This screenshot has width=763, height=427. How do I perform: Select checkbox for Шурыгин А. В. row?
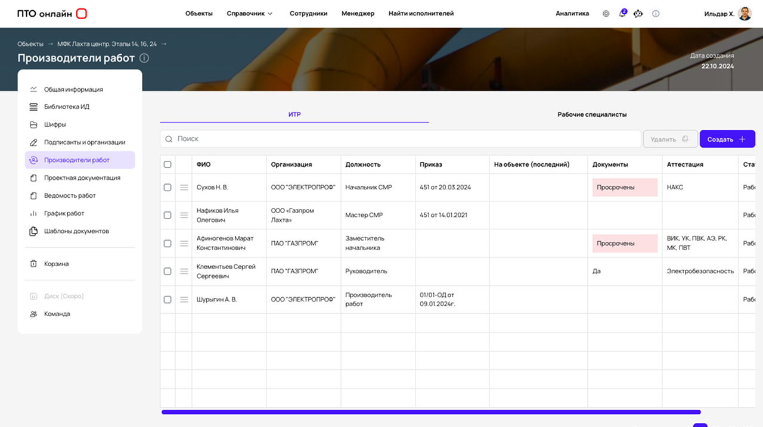pyautogui.click(x=168, y=300)
